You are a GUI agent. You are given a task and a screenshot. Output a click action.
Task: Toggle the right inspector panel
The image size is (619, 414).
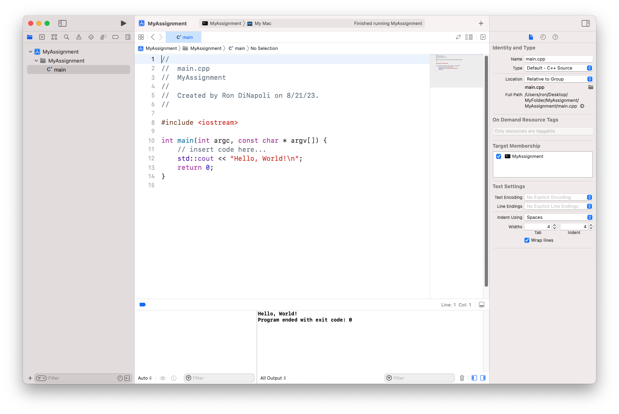(x=585, y=23)
